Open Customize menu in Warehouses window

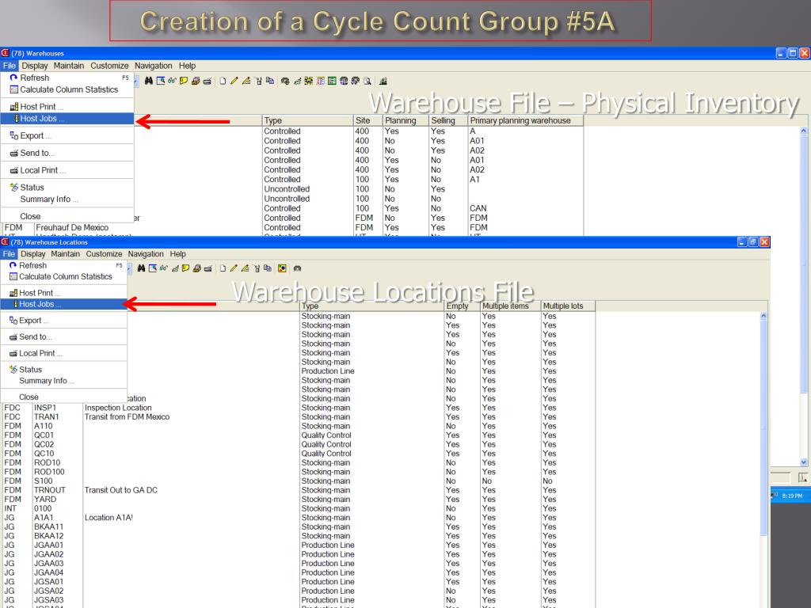coord(109,66)
